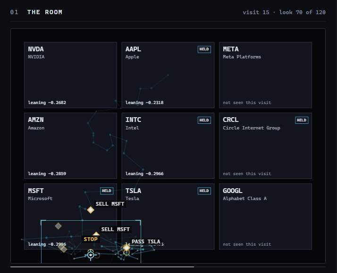Click the Tesla company name
The image size is (337, 273).
(x=132, y=199)
